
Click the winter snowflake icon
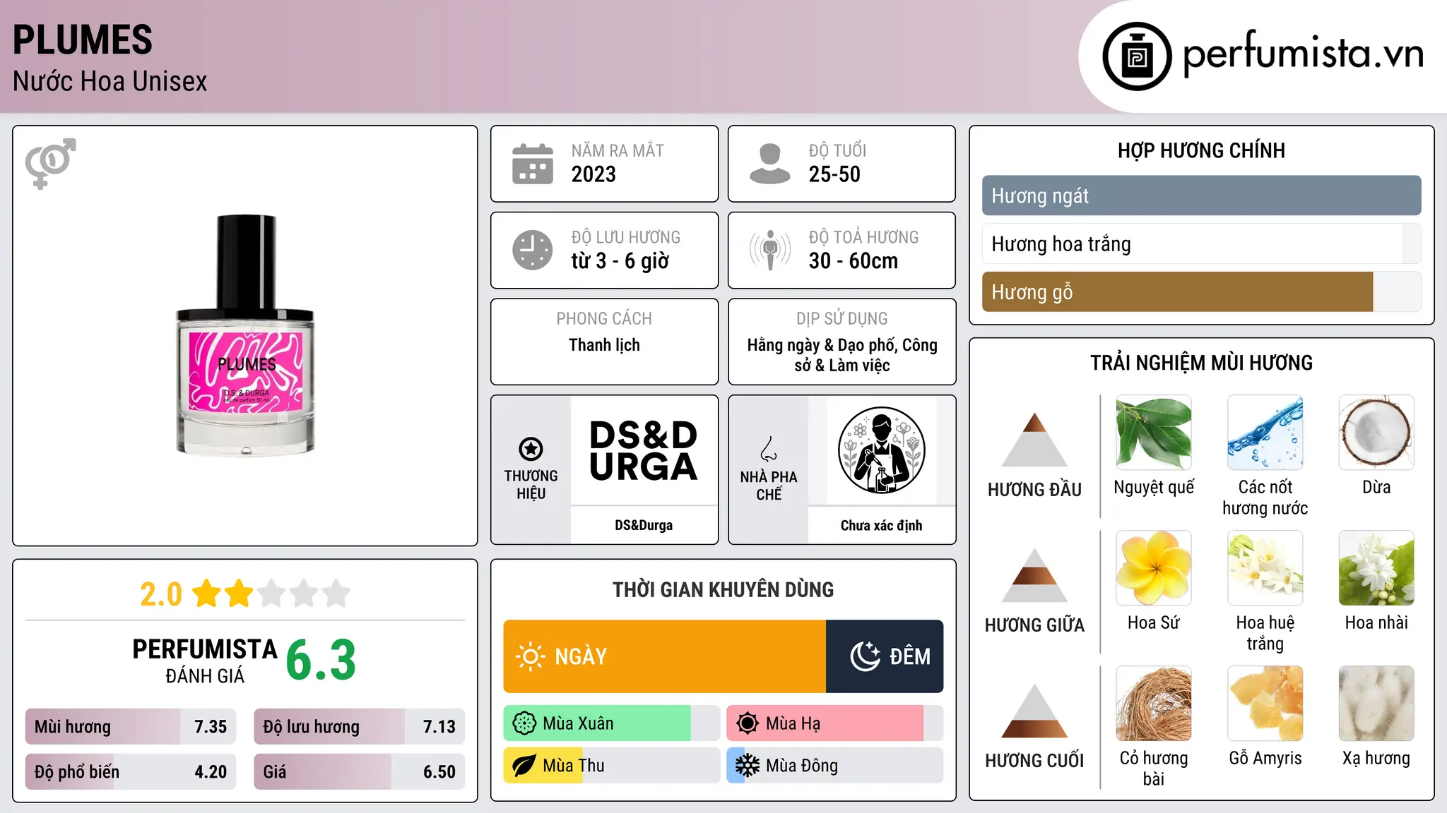click(x=747, y=766)
